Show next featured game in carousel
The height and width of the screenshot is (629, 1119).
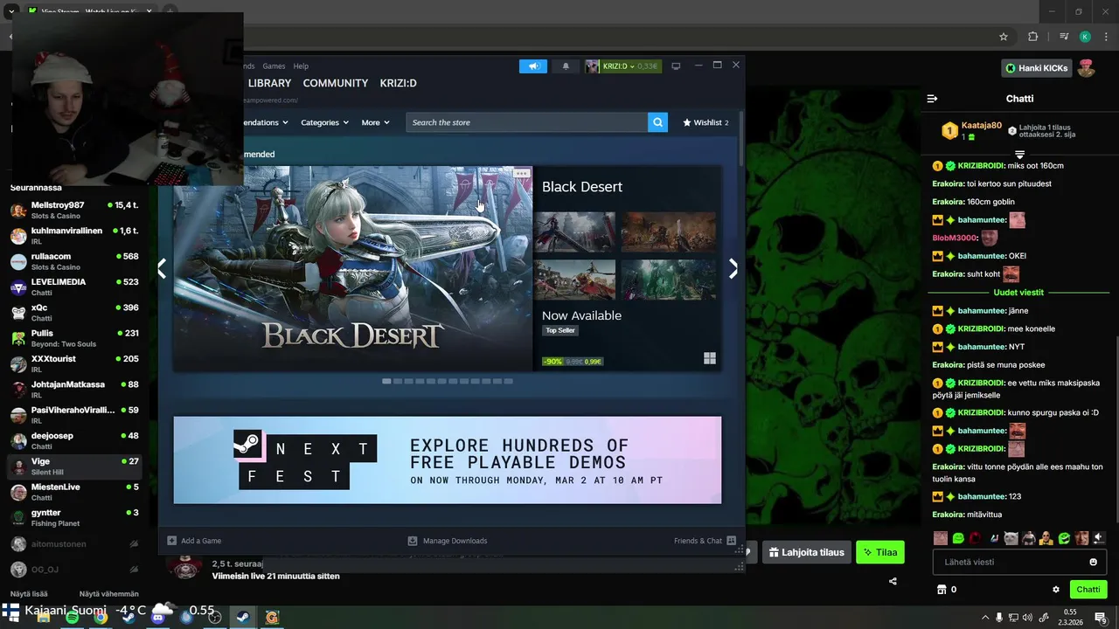pos(733,269)
